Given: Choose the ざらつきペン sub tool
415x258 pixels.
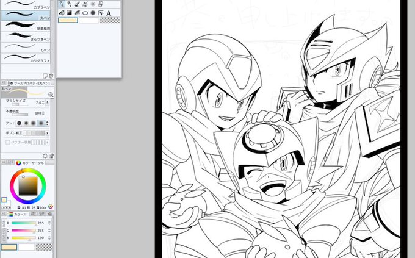Looking at the screenshot, I should pos(26,37).
